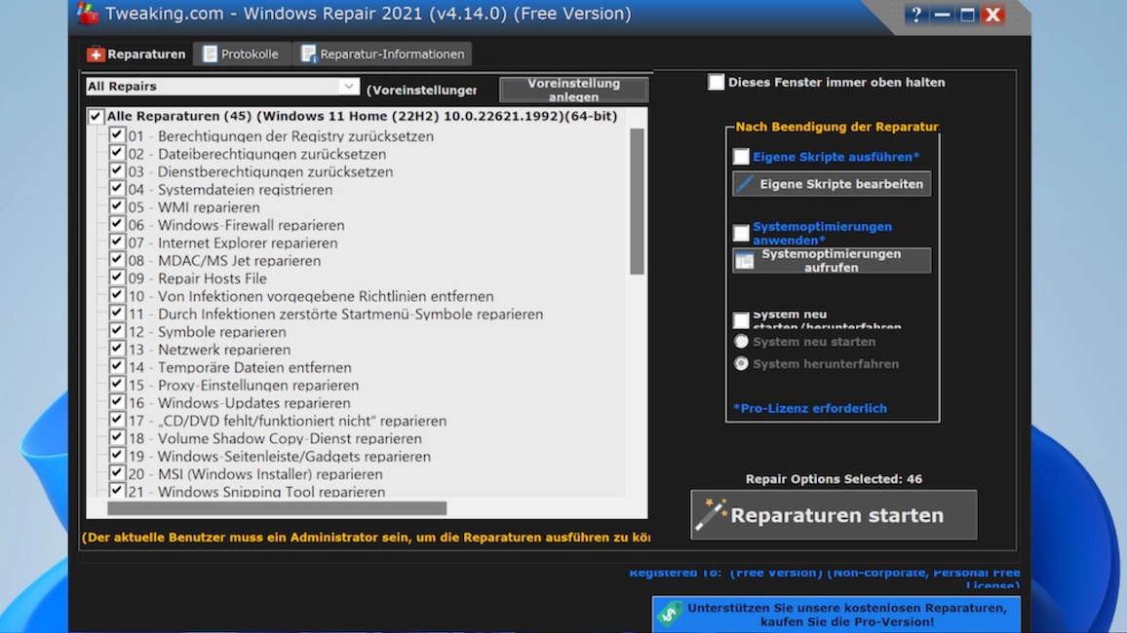Open help with the question mark icon
Image resolution: width=1127 pixels, height=633 pixels.
pos(915,15)
